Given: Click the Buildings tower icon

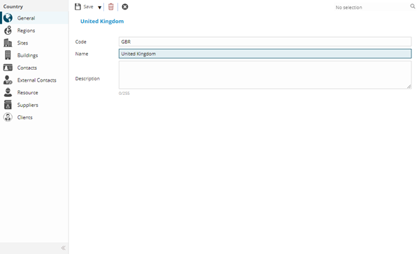Looking at the screenshot, I should 8,55.
